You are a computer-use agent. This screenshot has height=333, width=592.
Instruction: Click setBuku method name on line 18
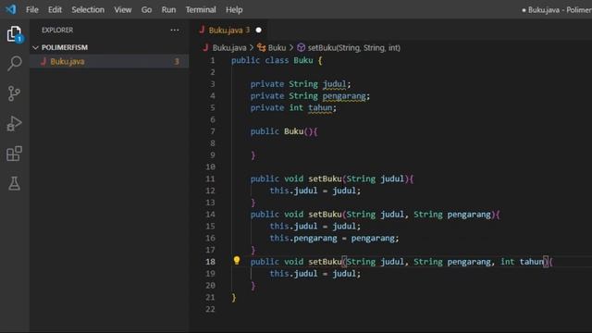325,262
